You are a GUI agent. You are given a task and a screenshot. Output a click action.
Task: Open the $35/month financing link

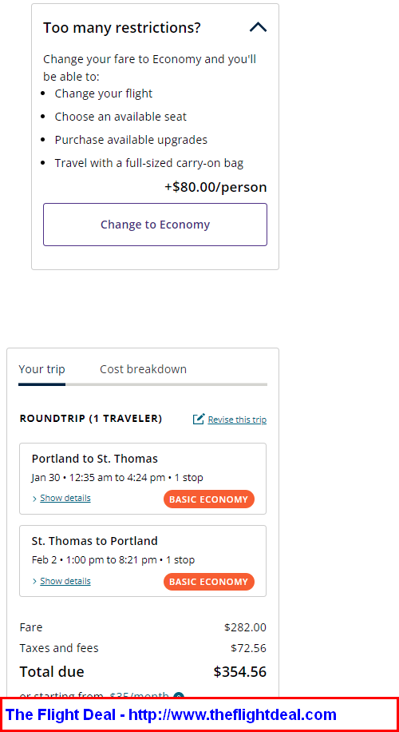(x=140, y=695)
